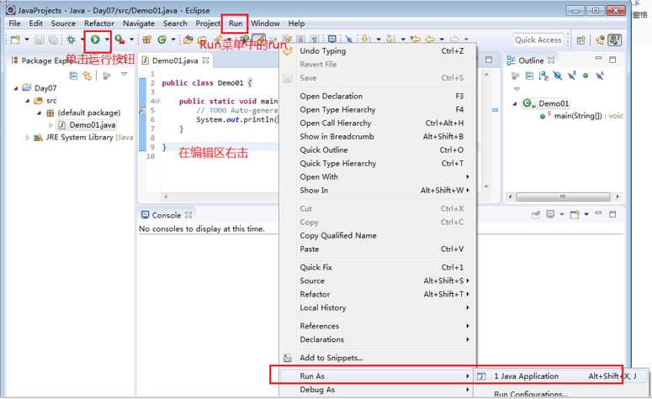This screenshot has width=652, height=399.
Task: Choose Debug As in context menu
Action: [377, 390]
